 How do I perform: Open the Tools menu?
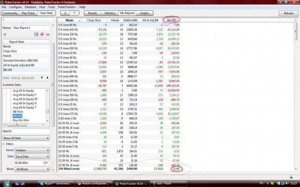51,7
